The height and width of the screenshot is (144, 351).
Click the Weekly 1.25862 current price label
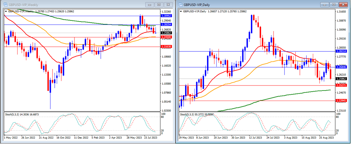[x=166, y=33]
